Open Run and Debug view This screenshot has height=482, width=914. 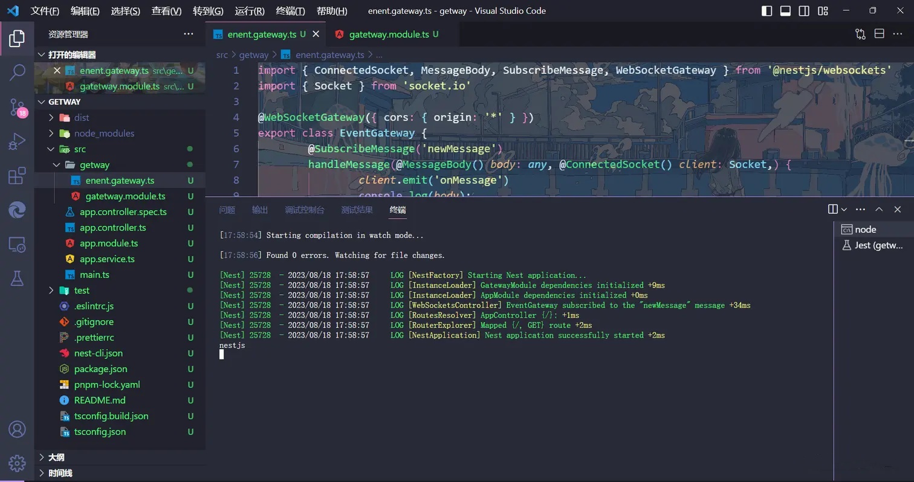17,142
